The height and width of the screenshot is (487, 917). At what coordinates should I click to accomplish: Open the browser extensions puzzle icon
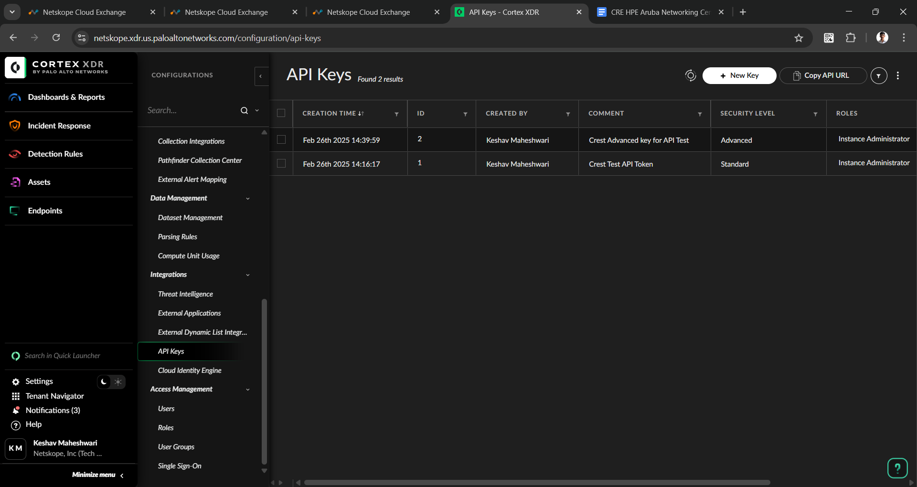(x=851, y=38)
